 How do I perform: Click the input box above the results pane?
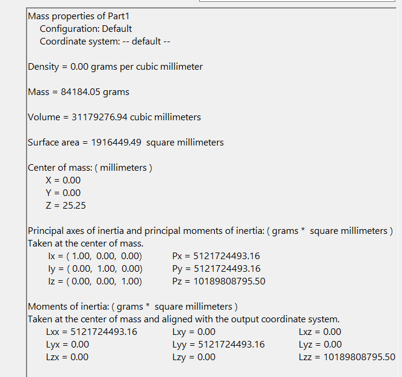(x=297, y=1)
